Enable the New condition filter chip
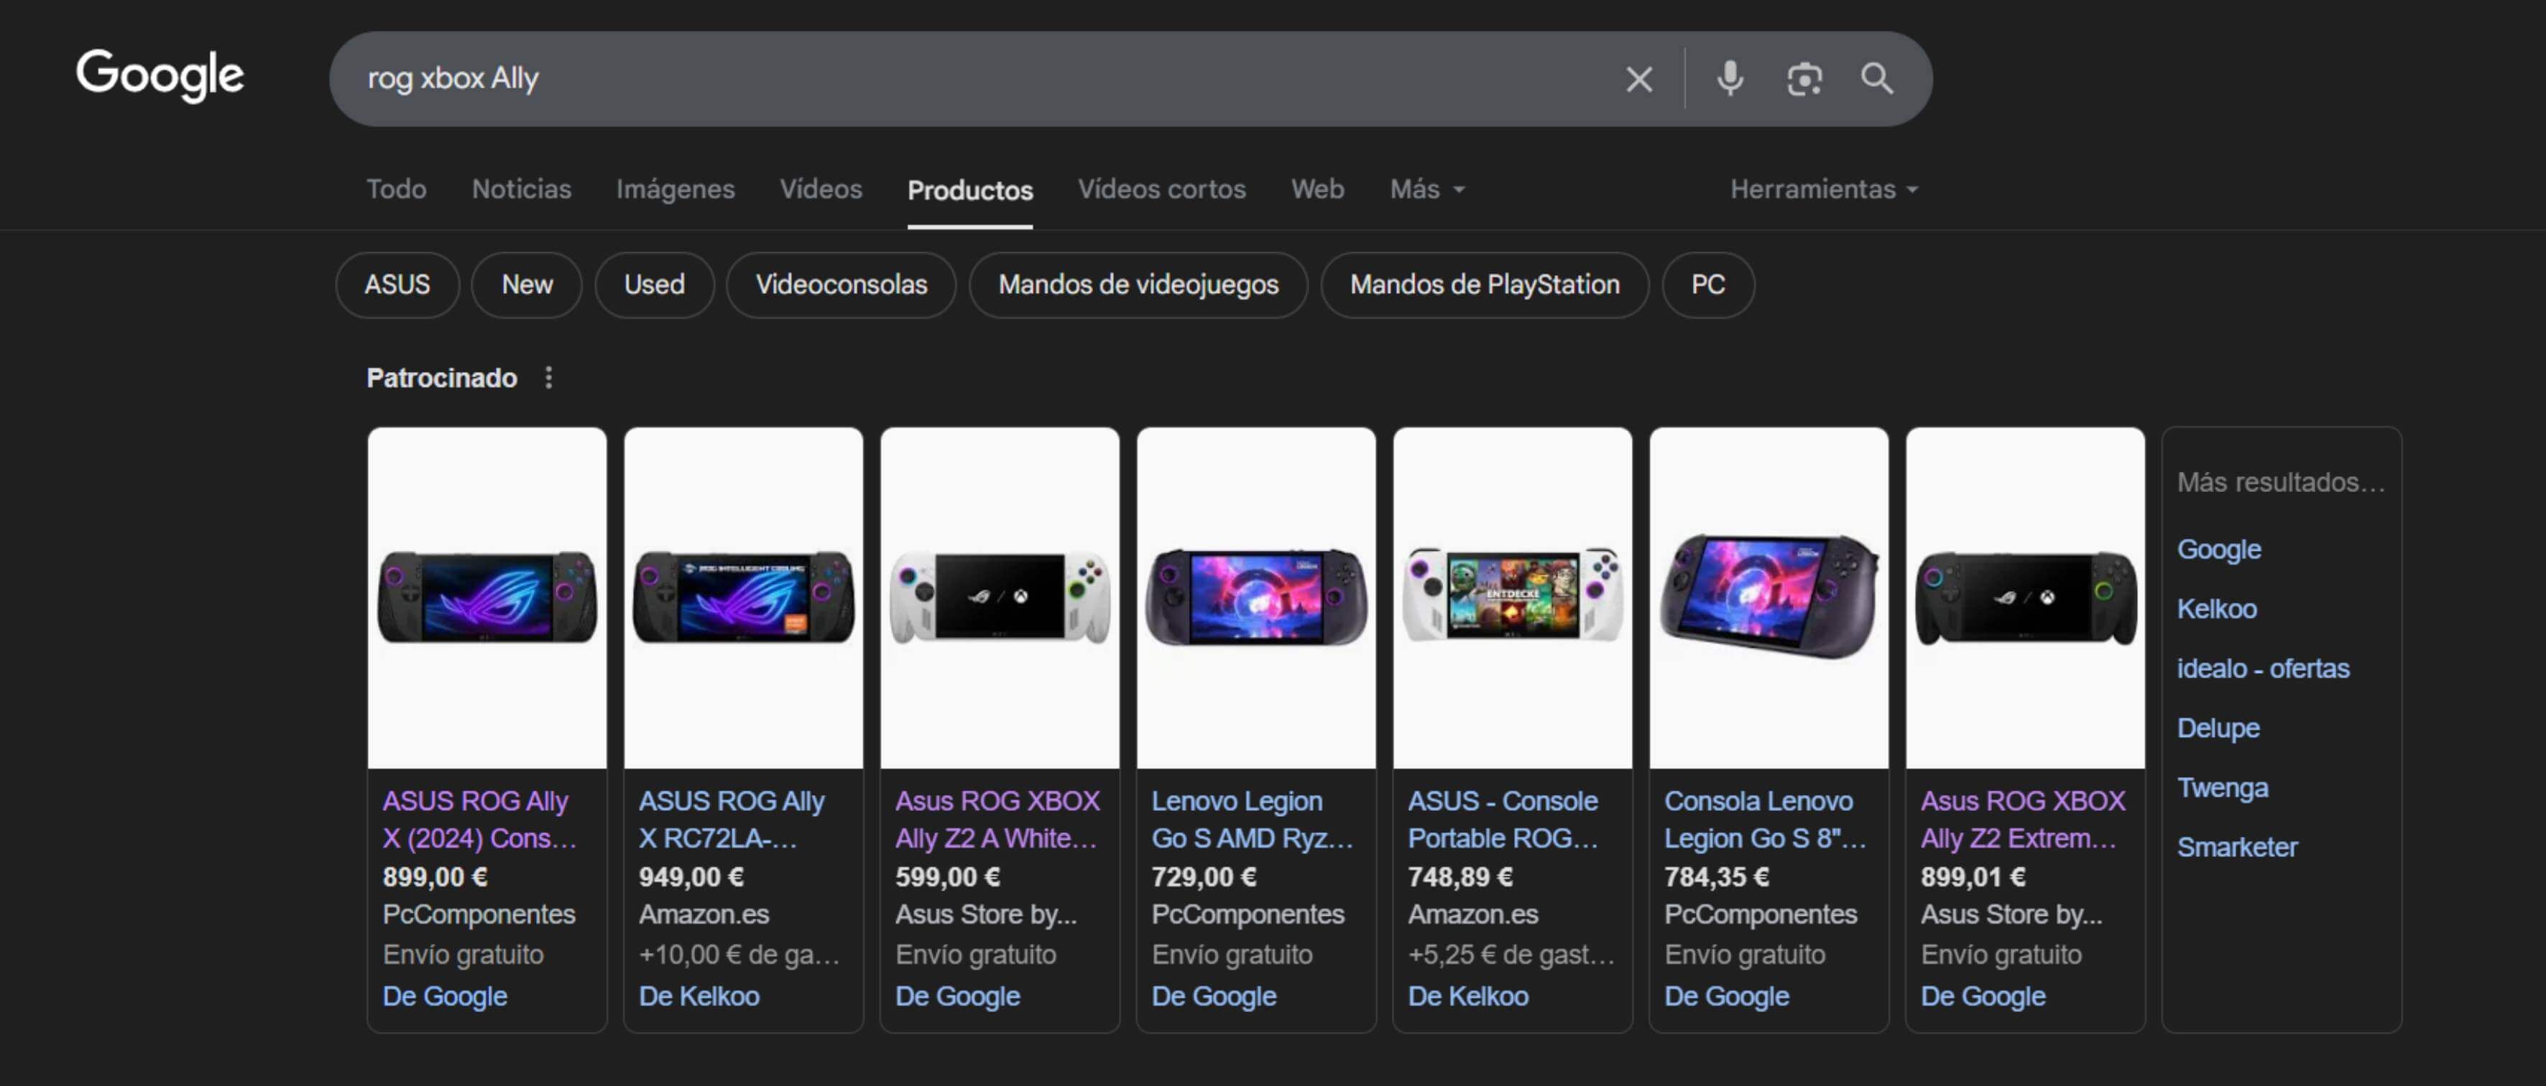2546x1086 pixels. (x=527, y=284)
